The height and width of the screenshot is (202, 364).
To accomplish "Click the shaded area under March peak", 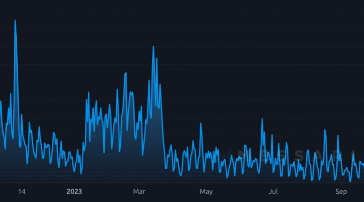I will (152, 136).
